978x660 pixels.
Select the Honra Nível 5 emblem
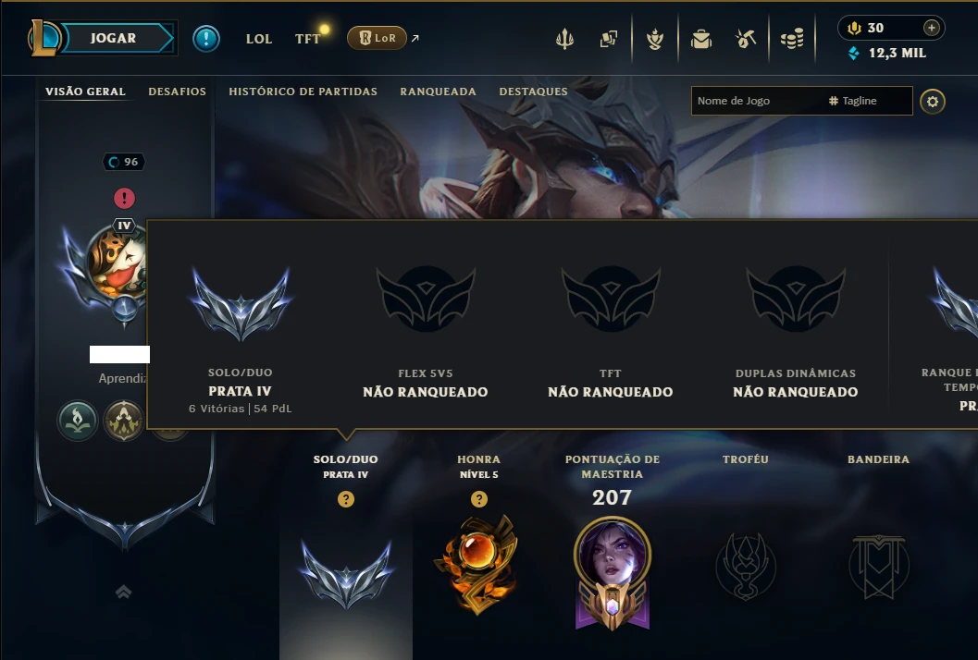click(x=478, y=564)
